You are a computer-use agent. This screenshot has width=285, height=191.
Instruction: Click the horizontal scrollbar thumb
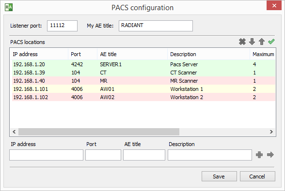point(99,132)
